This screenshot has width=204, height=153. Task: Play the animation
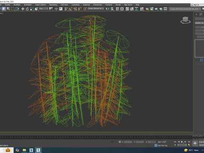point(182,142)
